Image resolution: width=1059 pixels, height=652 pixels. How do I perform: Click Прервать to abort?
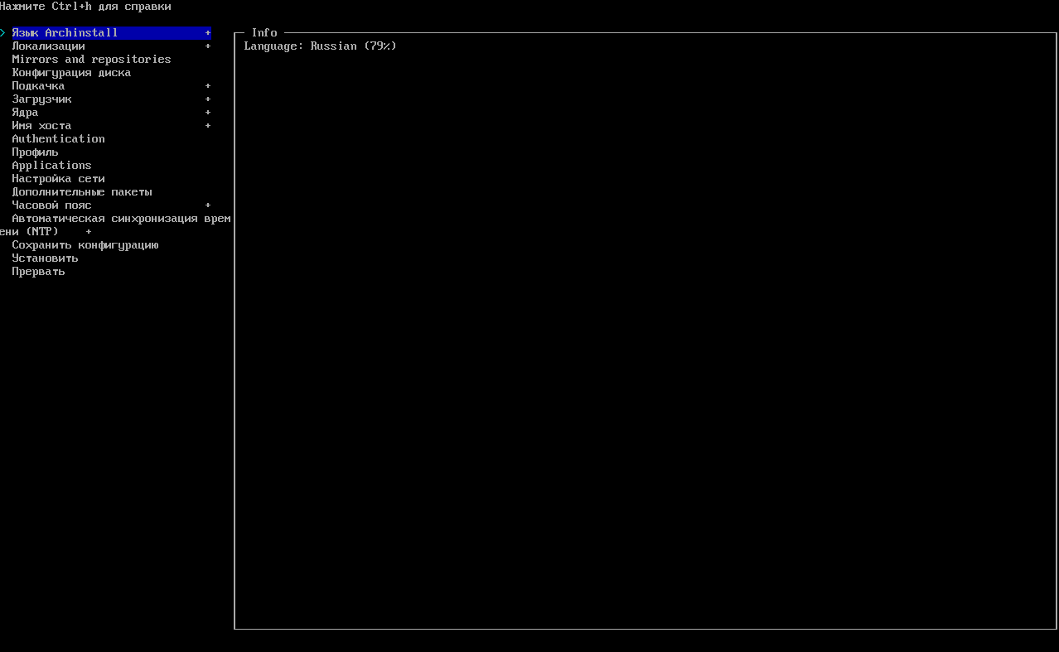[38, 272]
